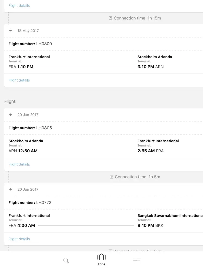Click the 1:10 PM FRA departure time

pyautogui.click(x=25, y=67)
